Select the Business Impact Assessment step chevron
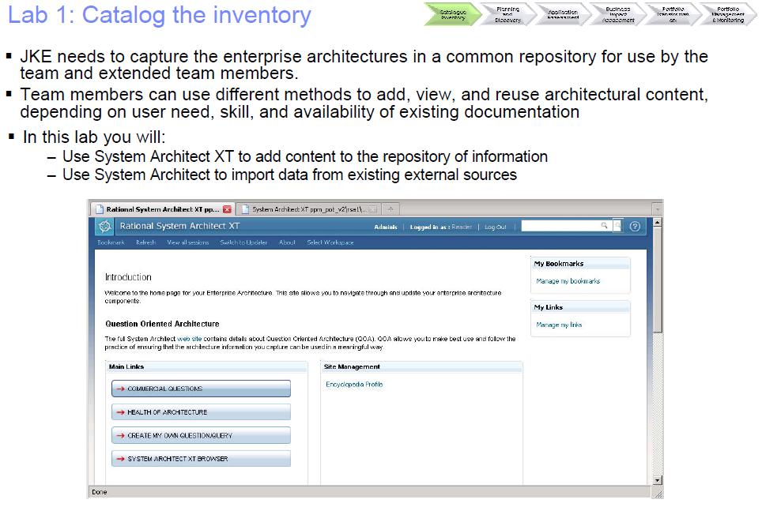 point(617,14)
